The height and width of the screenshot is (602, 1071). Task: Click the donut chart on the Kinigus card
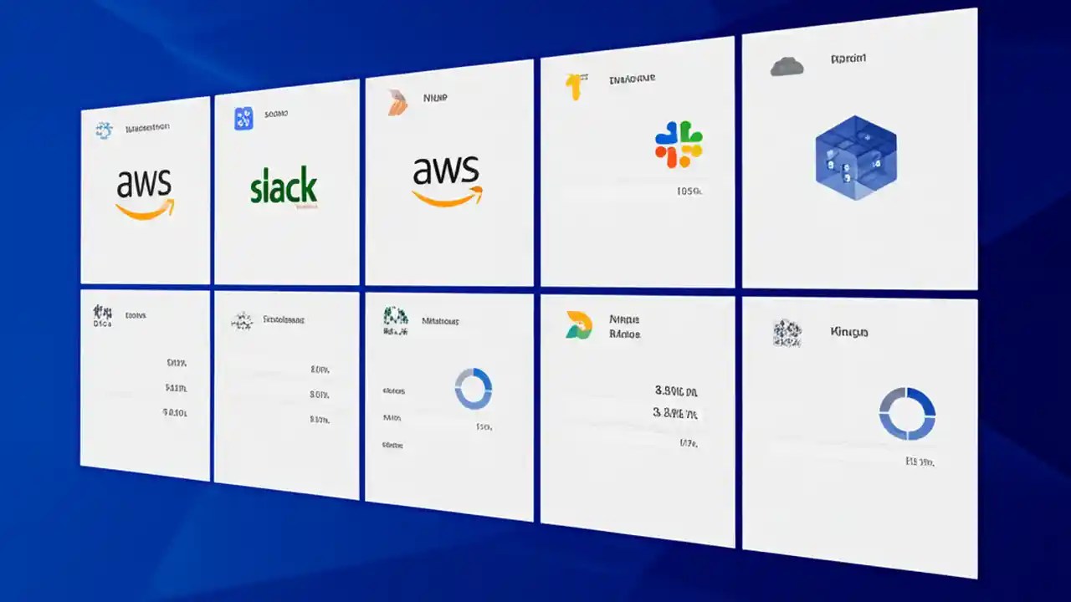[x=909, y=414]
